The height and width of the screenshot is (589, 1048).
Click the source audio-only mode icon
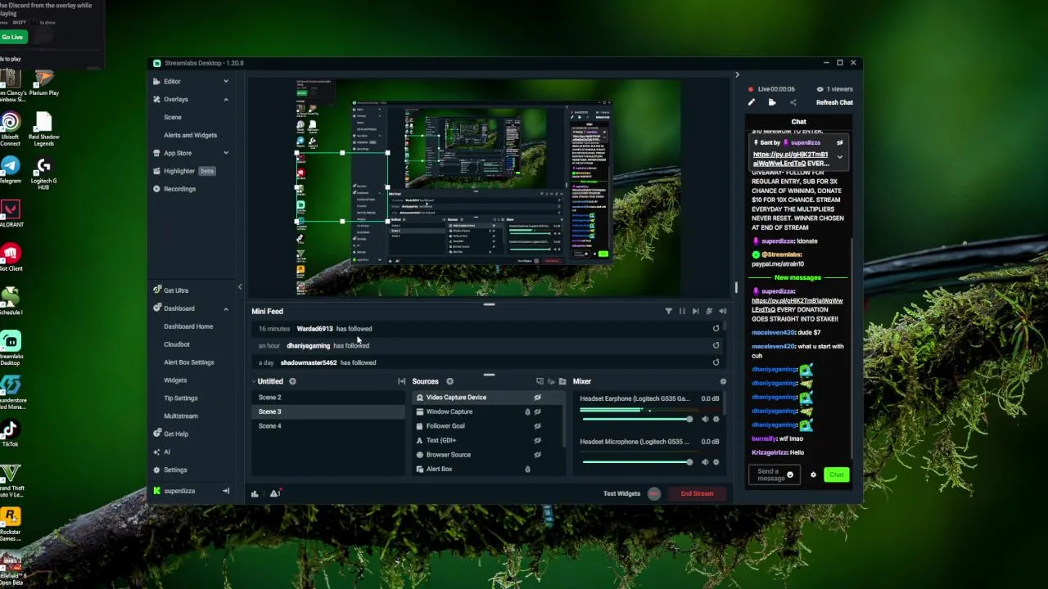coord(551,381)
